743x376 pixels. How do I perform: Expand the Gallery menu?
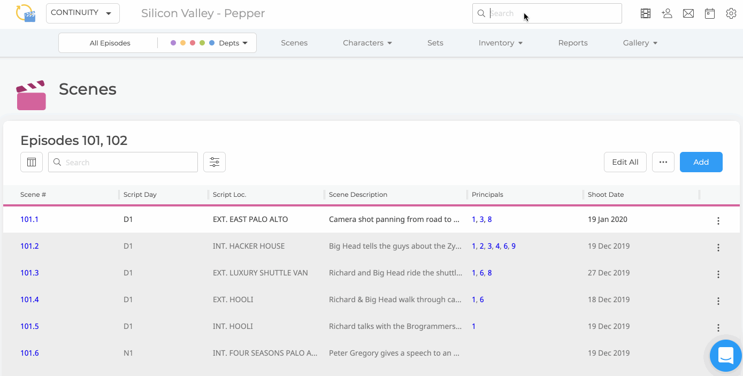click(640, 43)
